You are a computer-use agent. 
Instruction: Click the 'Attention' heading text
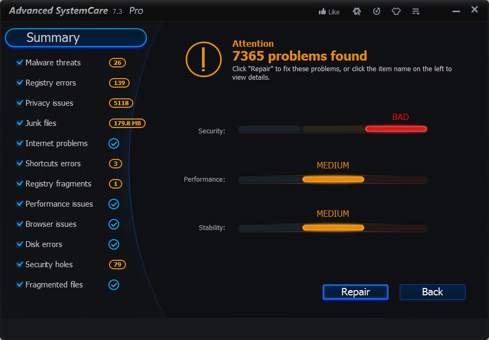pos(253,44)
